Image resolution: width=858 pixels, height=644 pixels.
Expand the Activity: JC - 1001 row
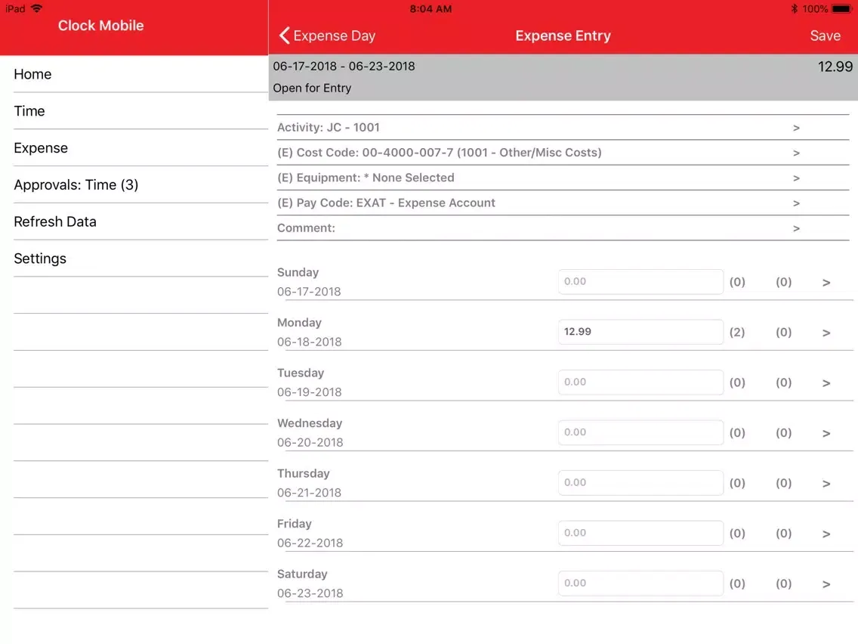563,128
